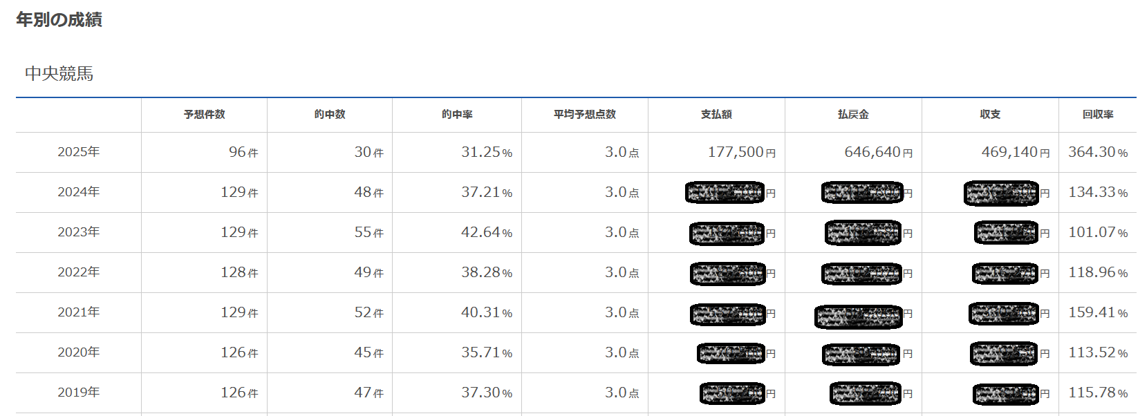Click the 年別の成績 heading
The image size is (1140, 416).
(x=59, y=20)
